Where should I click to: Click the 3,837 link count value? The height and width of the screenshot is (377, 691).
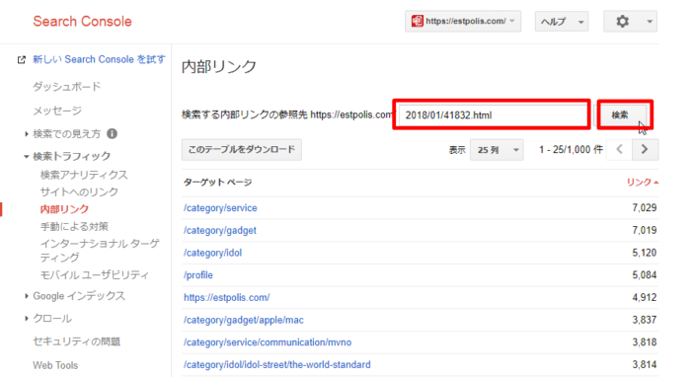645,320
